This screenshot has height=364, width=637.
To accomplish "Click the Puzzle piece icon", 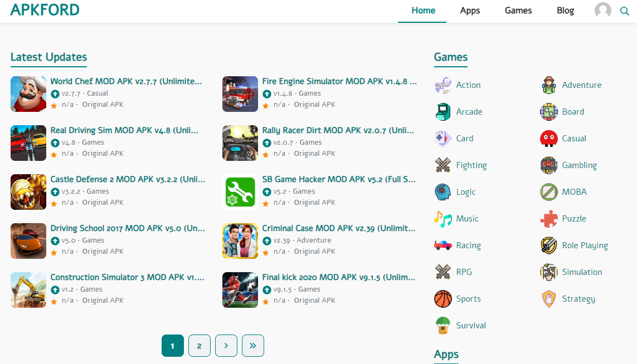I will [x=549, y=219].
